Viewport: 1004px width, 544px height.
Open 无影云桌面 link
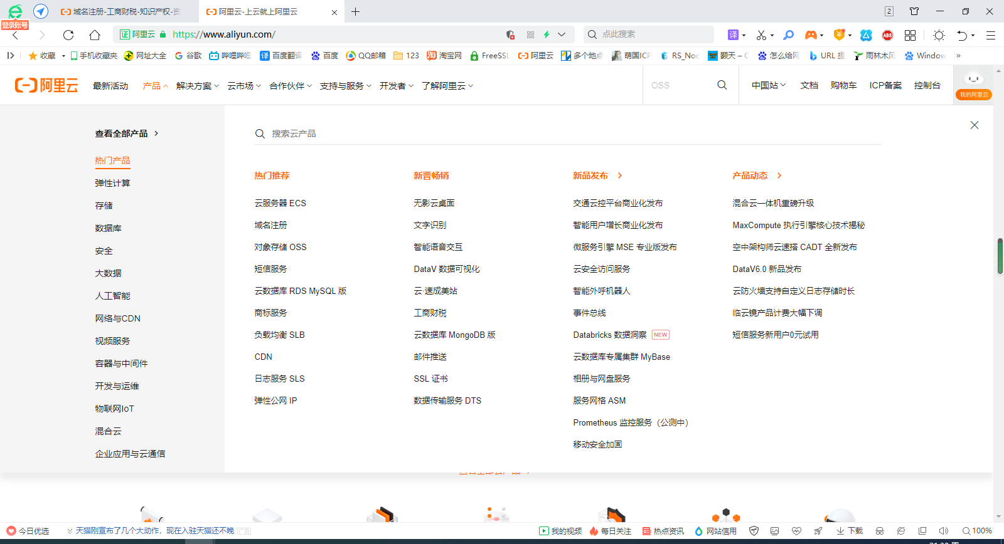434,203
